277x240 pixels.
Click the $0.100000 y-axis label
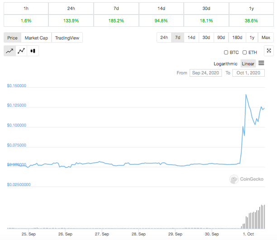pos(16,125)
